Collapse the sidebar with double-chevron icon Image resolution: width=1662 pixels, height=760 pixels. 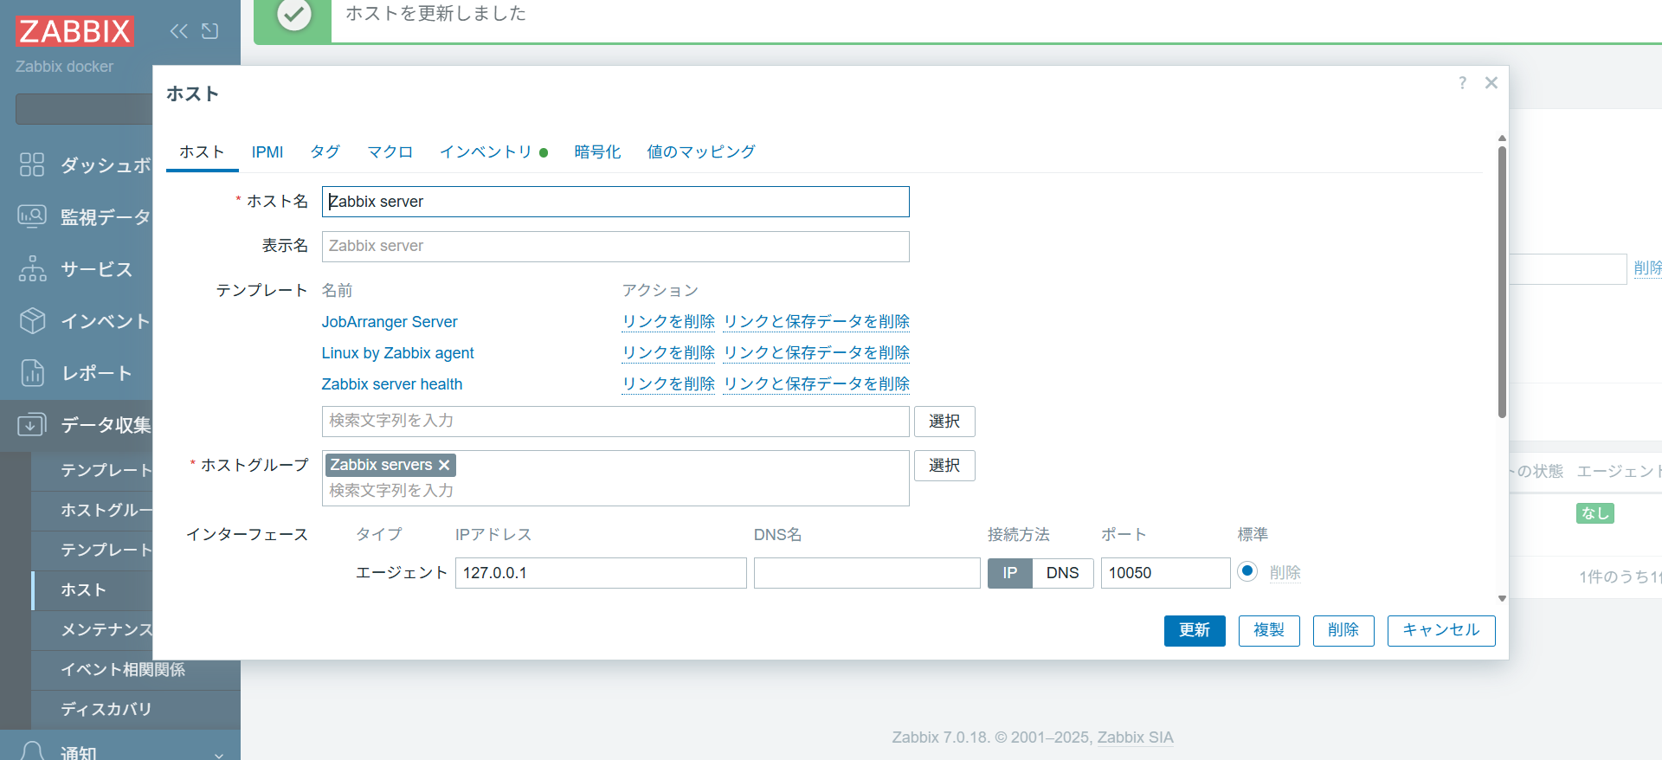click(x=178, y=31)
